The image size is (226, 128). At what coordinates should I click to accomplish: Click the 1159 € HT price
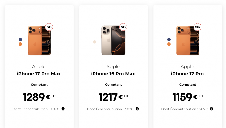click(x=188, y=97)
